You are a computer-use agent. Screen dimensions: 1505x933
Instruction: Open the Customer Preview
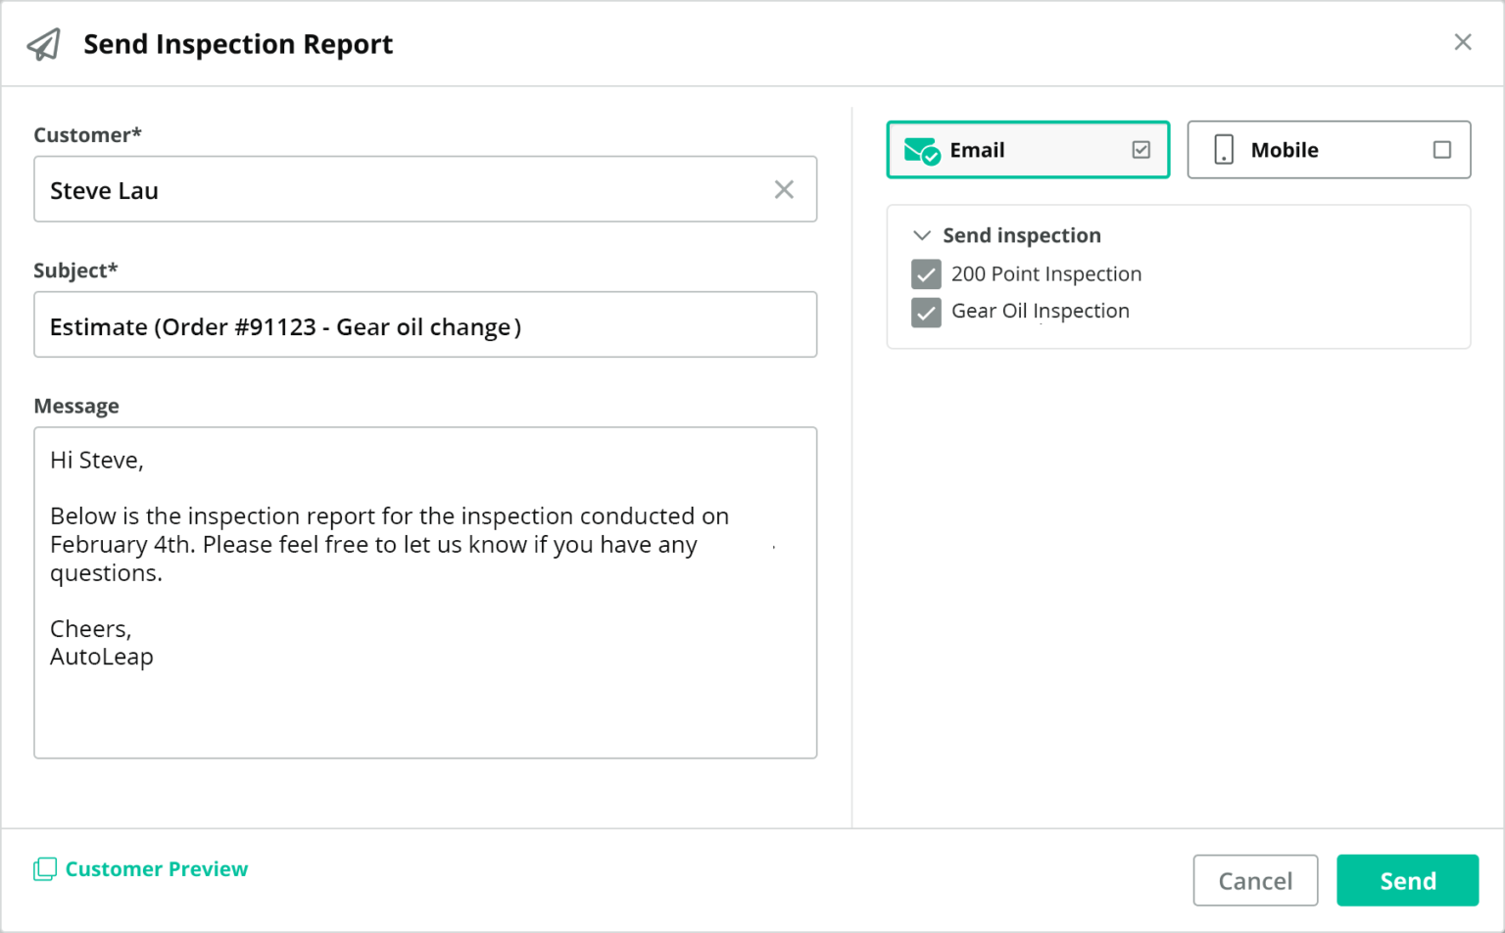(x=156, y=868)
